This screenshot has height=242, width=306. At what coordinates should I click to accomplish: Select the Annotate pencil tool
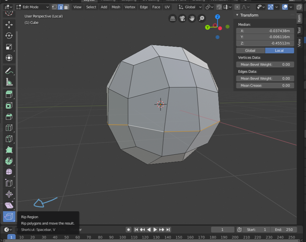[9, 71]
